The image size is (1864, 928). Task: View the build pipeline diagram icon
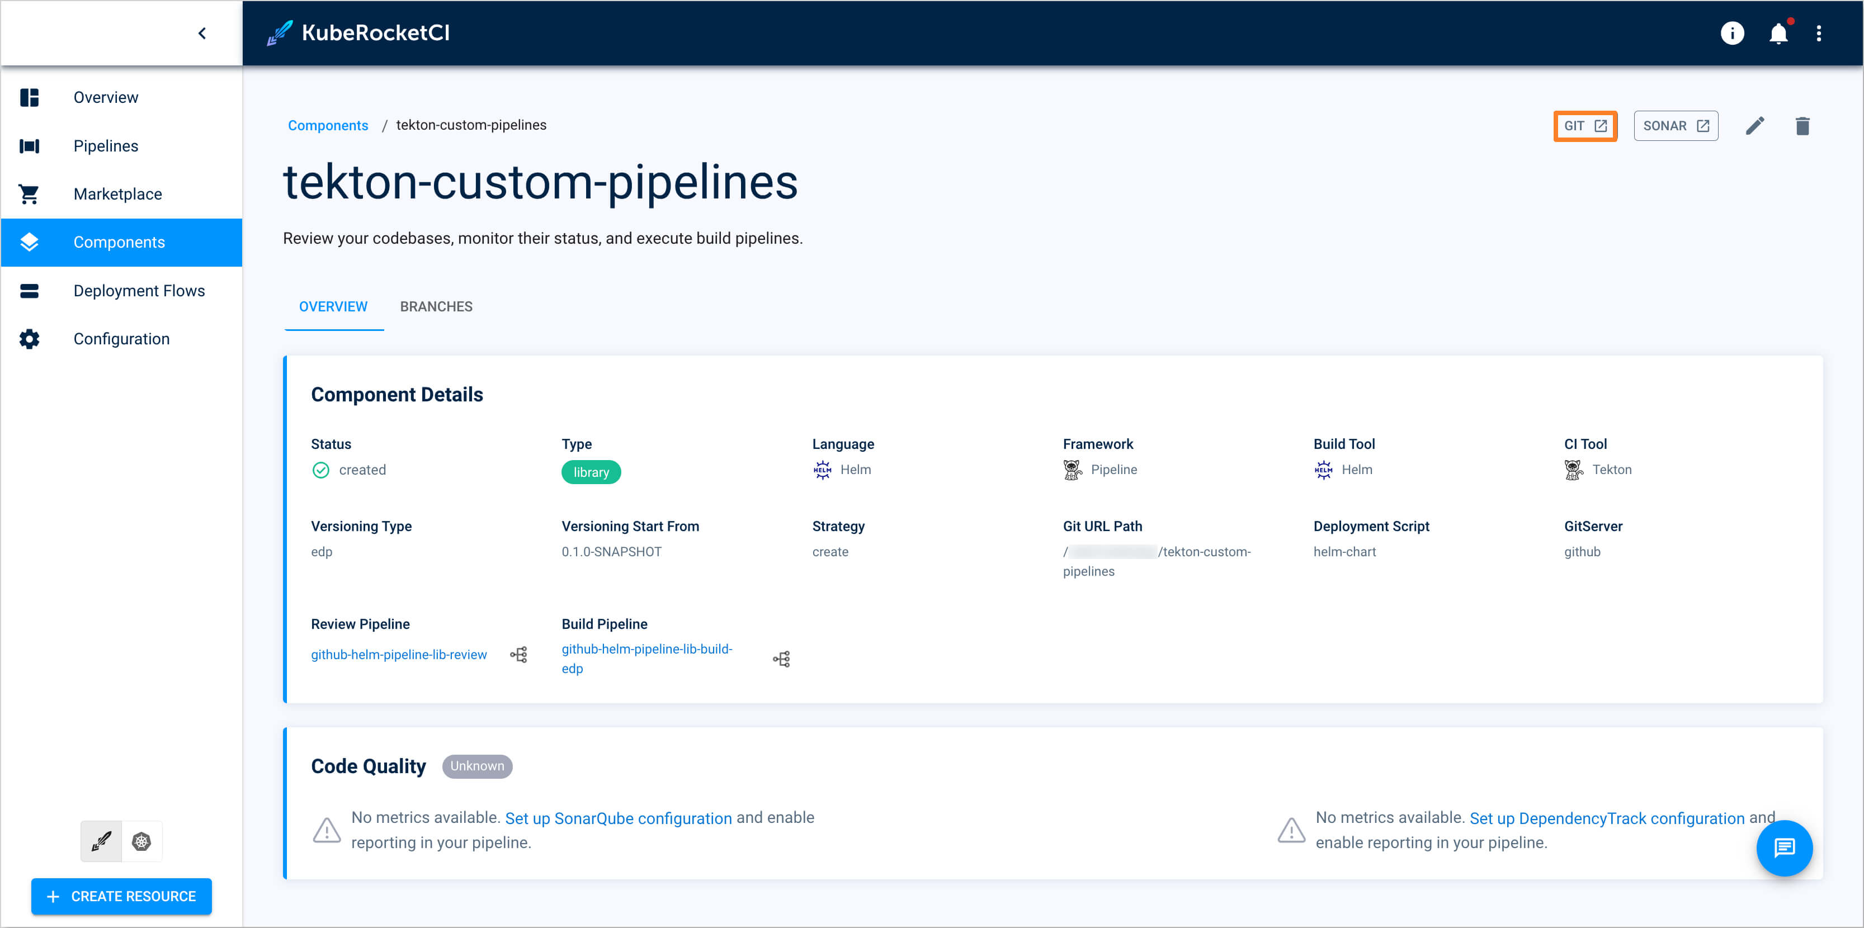pyautogui.click(x=781, y=658)
